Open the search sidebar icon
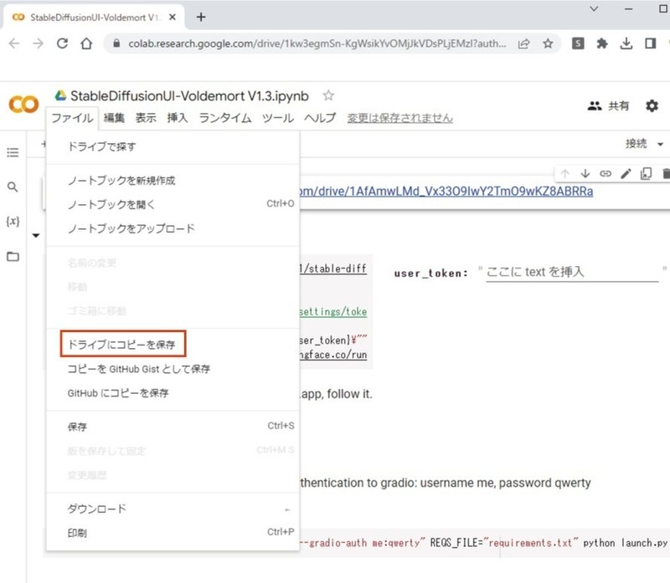Viewport: 670px width, 583px height. pos(13,187)
